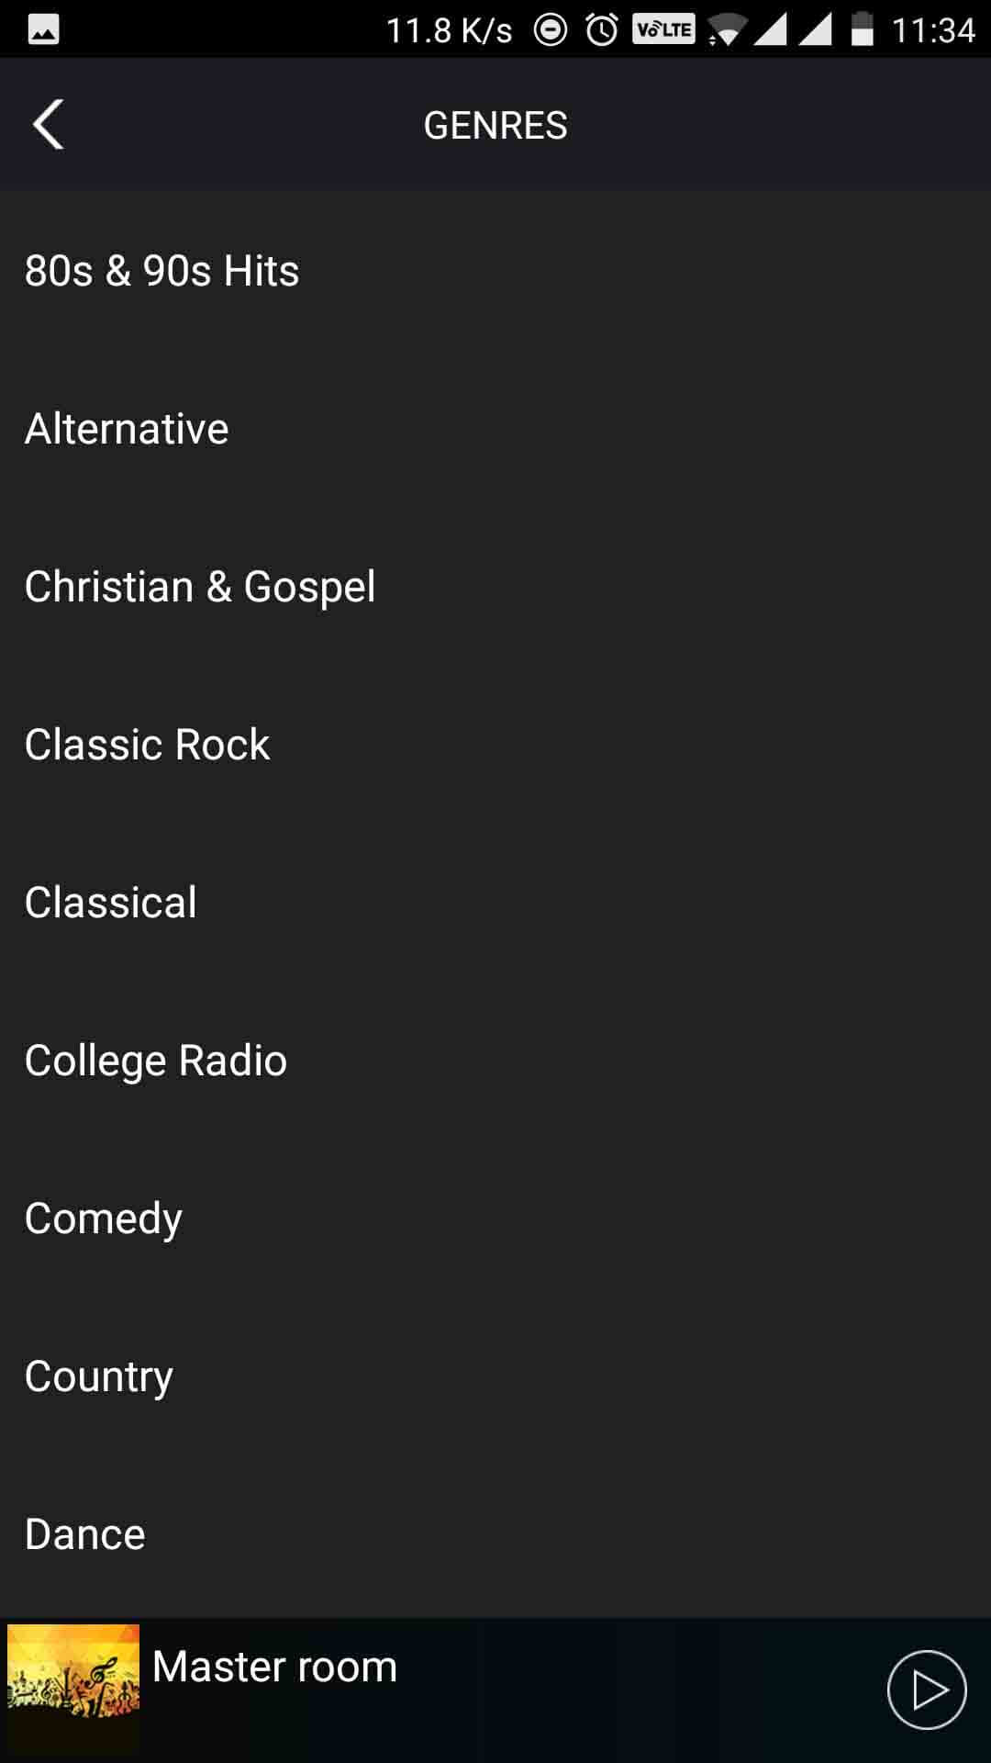Open the Country genre
991x1763 pixels.
[x=99, y=1376]
